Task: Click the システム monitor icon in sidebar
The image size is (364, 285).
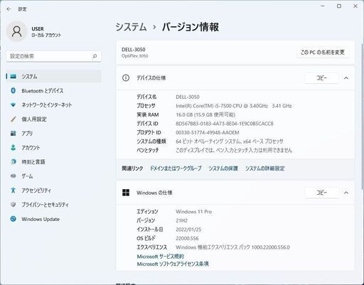Action: click(x=14, y=76)
